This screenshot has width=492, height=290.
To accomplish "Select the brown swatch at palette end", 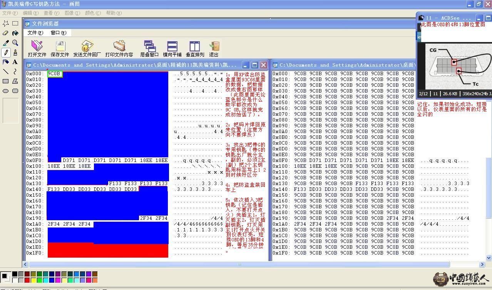I will [95, 274].
